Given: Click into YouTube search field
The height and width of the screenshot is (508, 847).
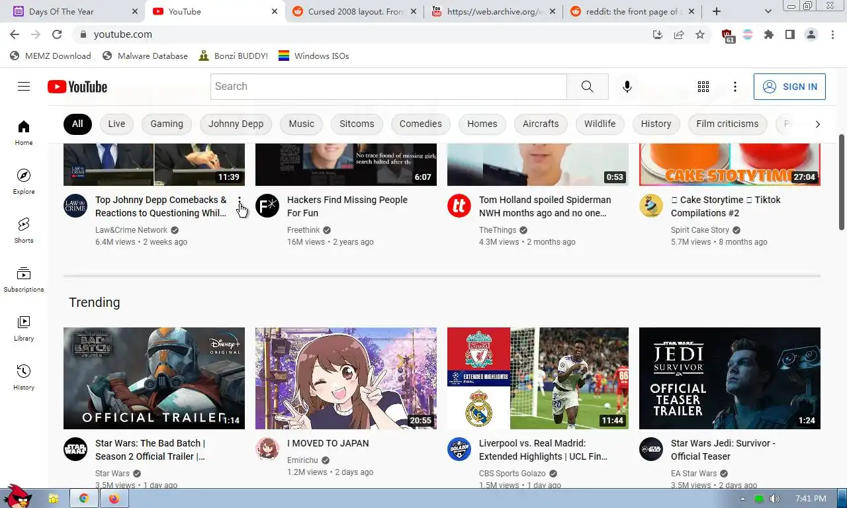Looking at the screenshot, I should [x=388, y=87].
